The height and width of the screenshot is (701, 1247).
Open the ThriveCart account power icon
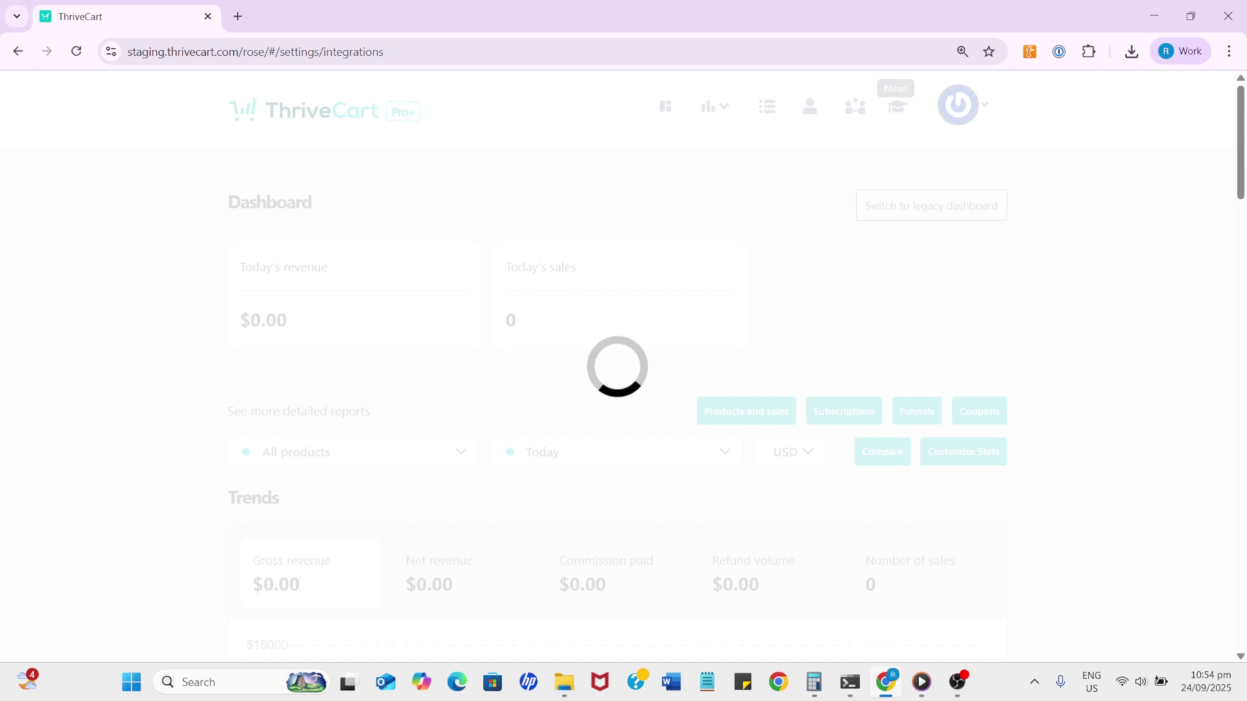(x=957, y=105)
